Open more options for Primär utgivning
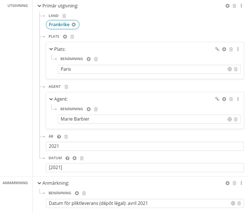Viewport: 248px width, 212px height. pos(241,6)
